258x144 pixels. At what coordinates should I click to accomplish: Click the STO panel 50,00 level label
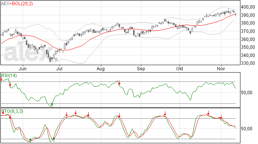tap(246, 129)
